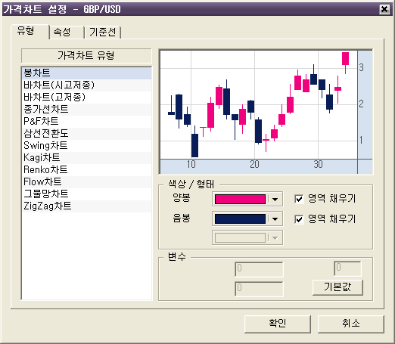This screenshot has height=344, width=395.
Task: Click the navy 음봉 color swatch
Action: pyautogui.click(x=240, y=219)
